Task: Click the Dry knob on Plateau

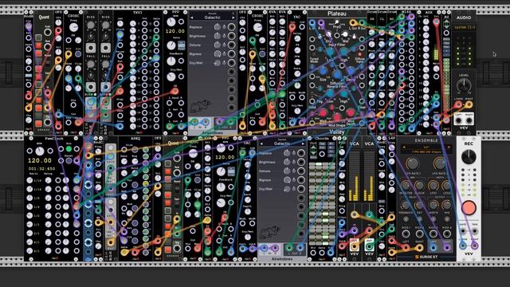Action: coord(328,34)
